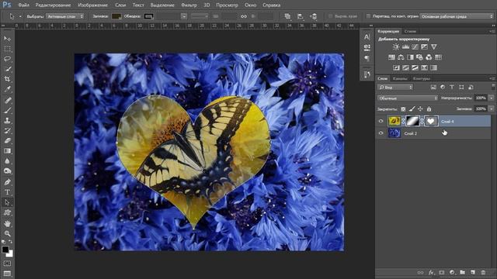Toggle lock transparent pixels icon

coord(403,108)
